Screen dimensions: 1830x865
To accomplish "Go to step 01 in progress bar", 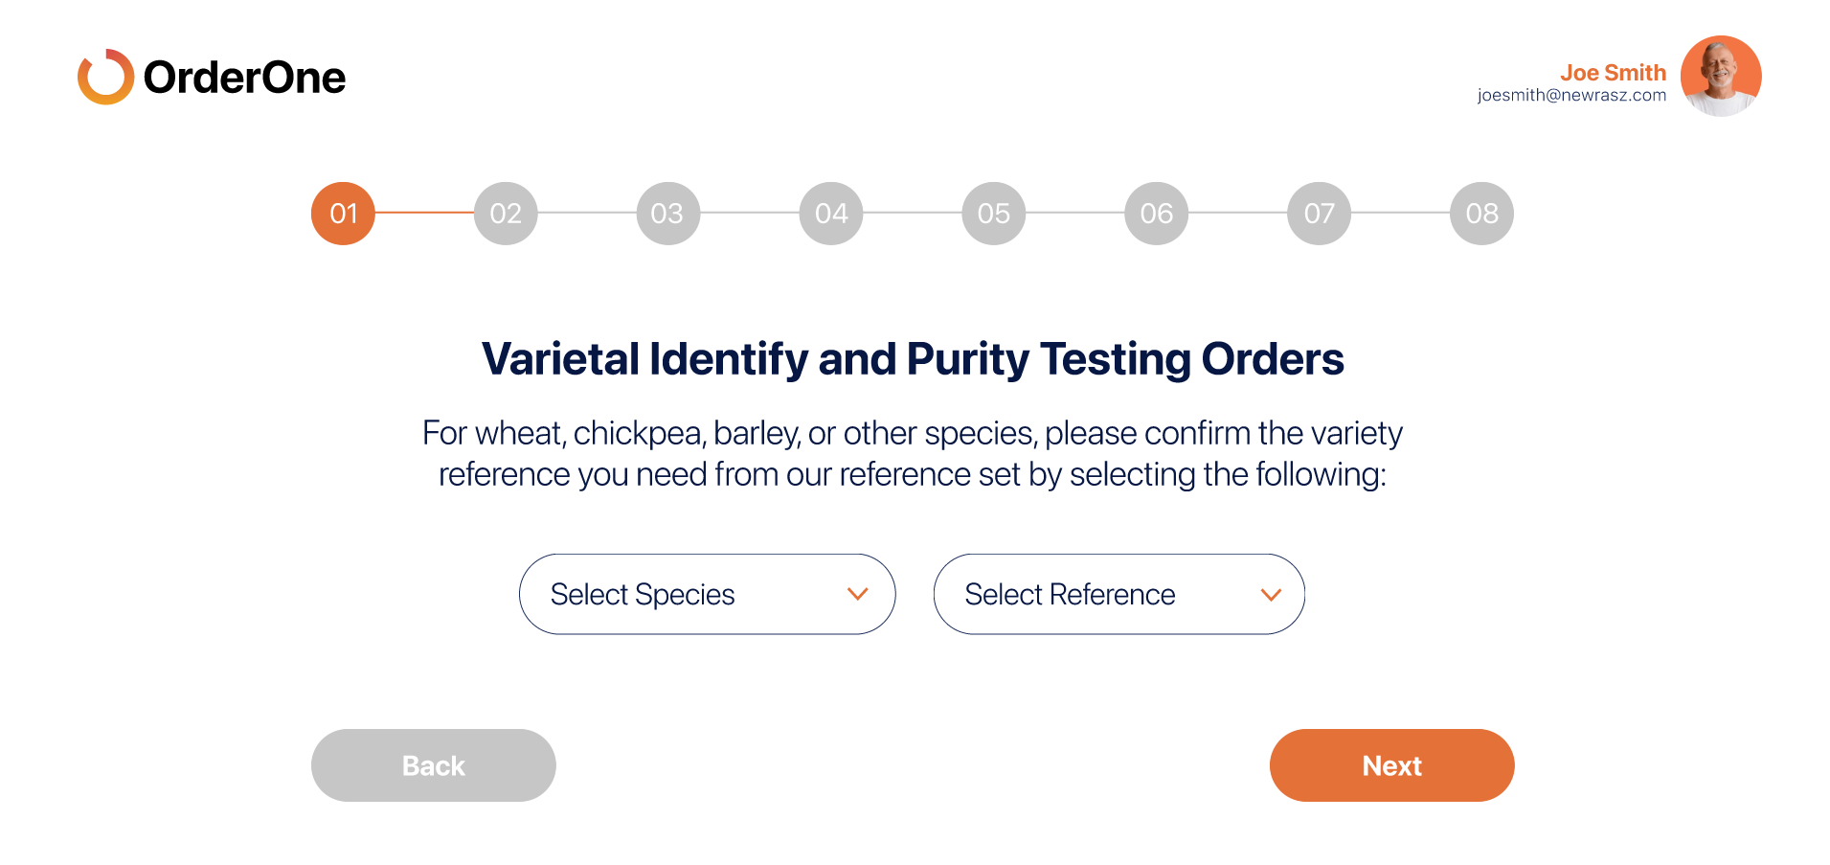I will pyautogui.click(x=343, y=214).
